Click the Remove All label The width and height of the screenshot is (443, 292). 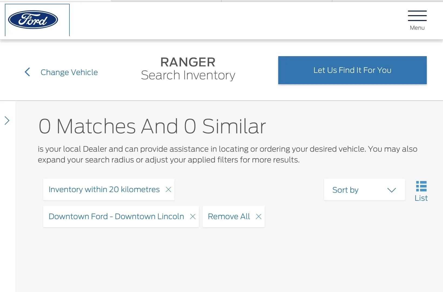(229, 216)
